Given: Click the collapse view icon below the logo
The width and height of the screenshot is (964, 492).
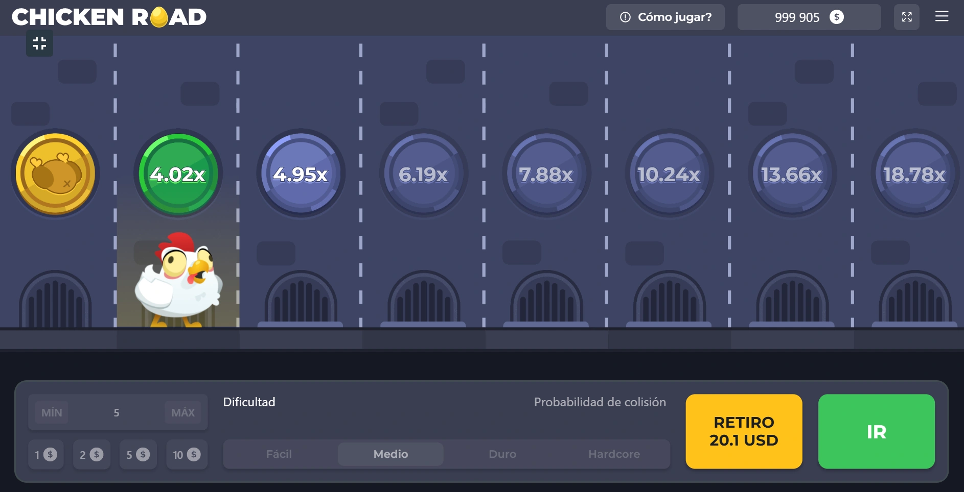Looking at the screenshot, I should (x=39, y=43).
